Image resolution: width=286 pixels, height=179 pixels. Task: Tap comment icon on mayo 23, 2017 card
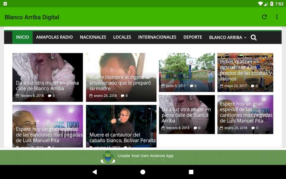252,86
